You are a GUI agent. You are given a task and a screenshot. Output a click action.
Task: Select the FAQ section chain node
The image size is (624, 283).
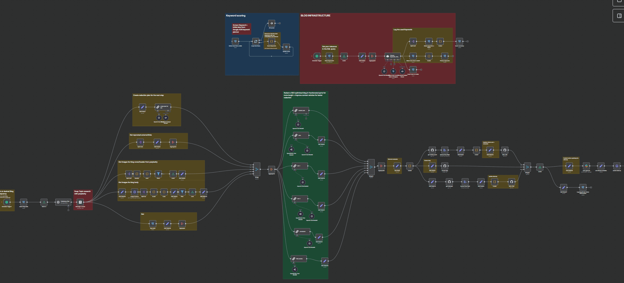coord(299,259)
